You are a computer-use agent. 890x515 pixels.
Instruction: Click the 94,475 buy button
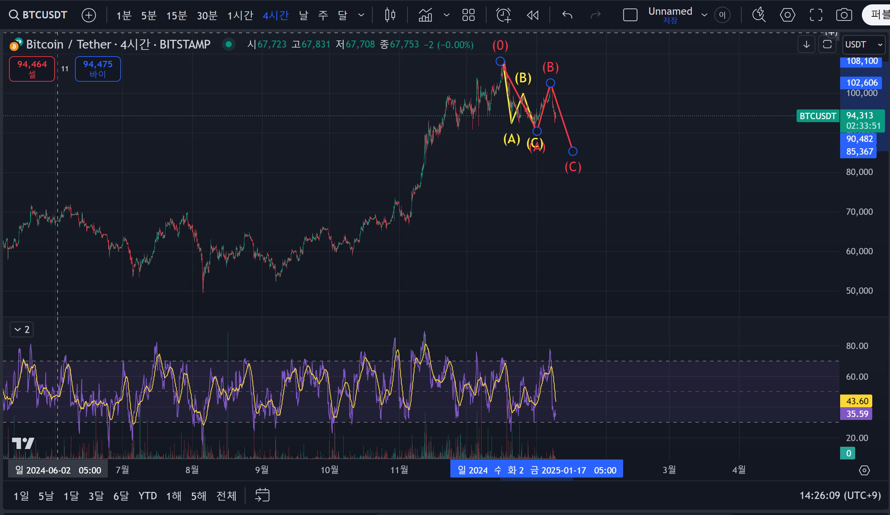tap(97, 69)
